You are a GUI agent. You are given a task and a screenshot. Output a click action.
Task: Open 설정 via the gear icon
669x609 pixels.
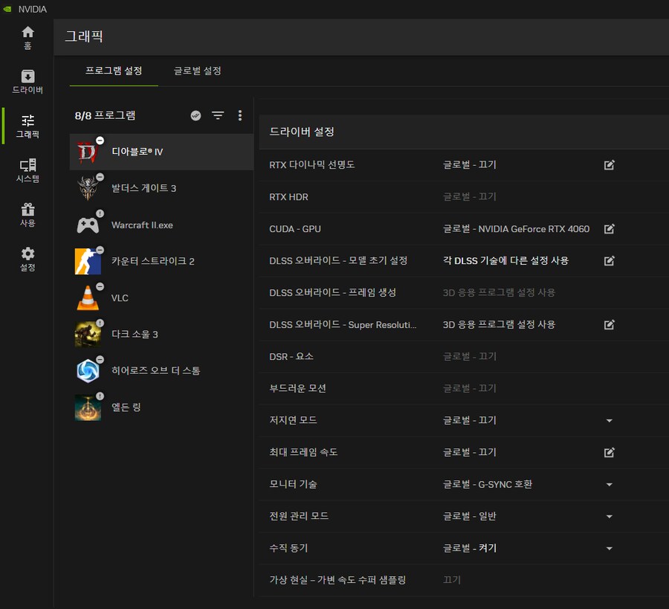(28, 259)
